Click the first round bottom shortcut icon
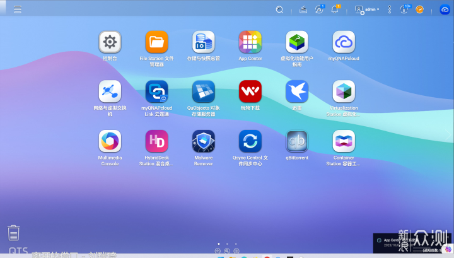 (x=218, y=251)
